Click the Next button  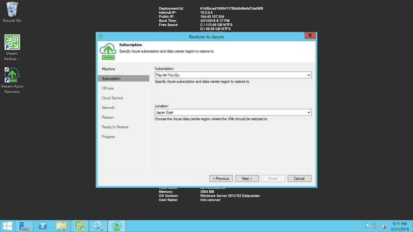click(247, 178)
